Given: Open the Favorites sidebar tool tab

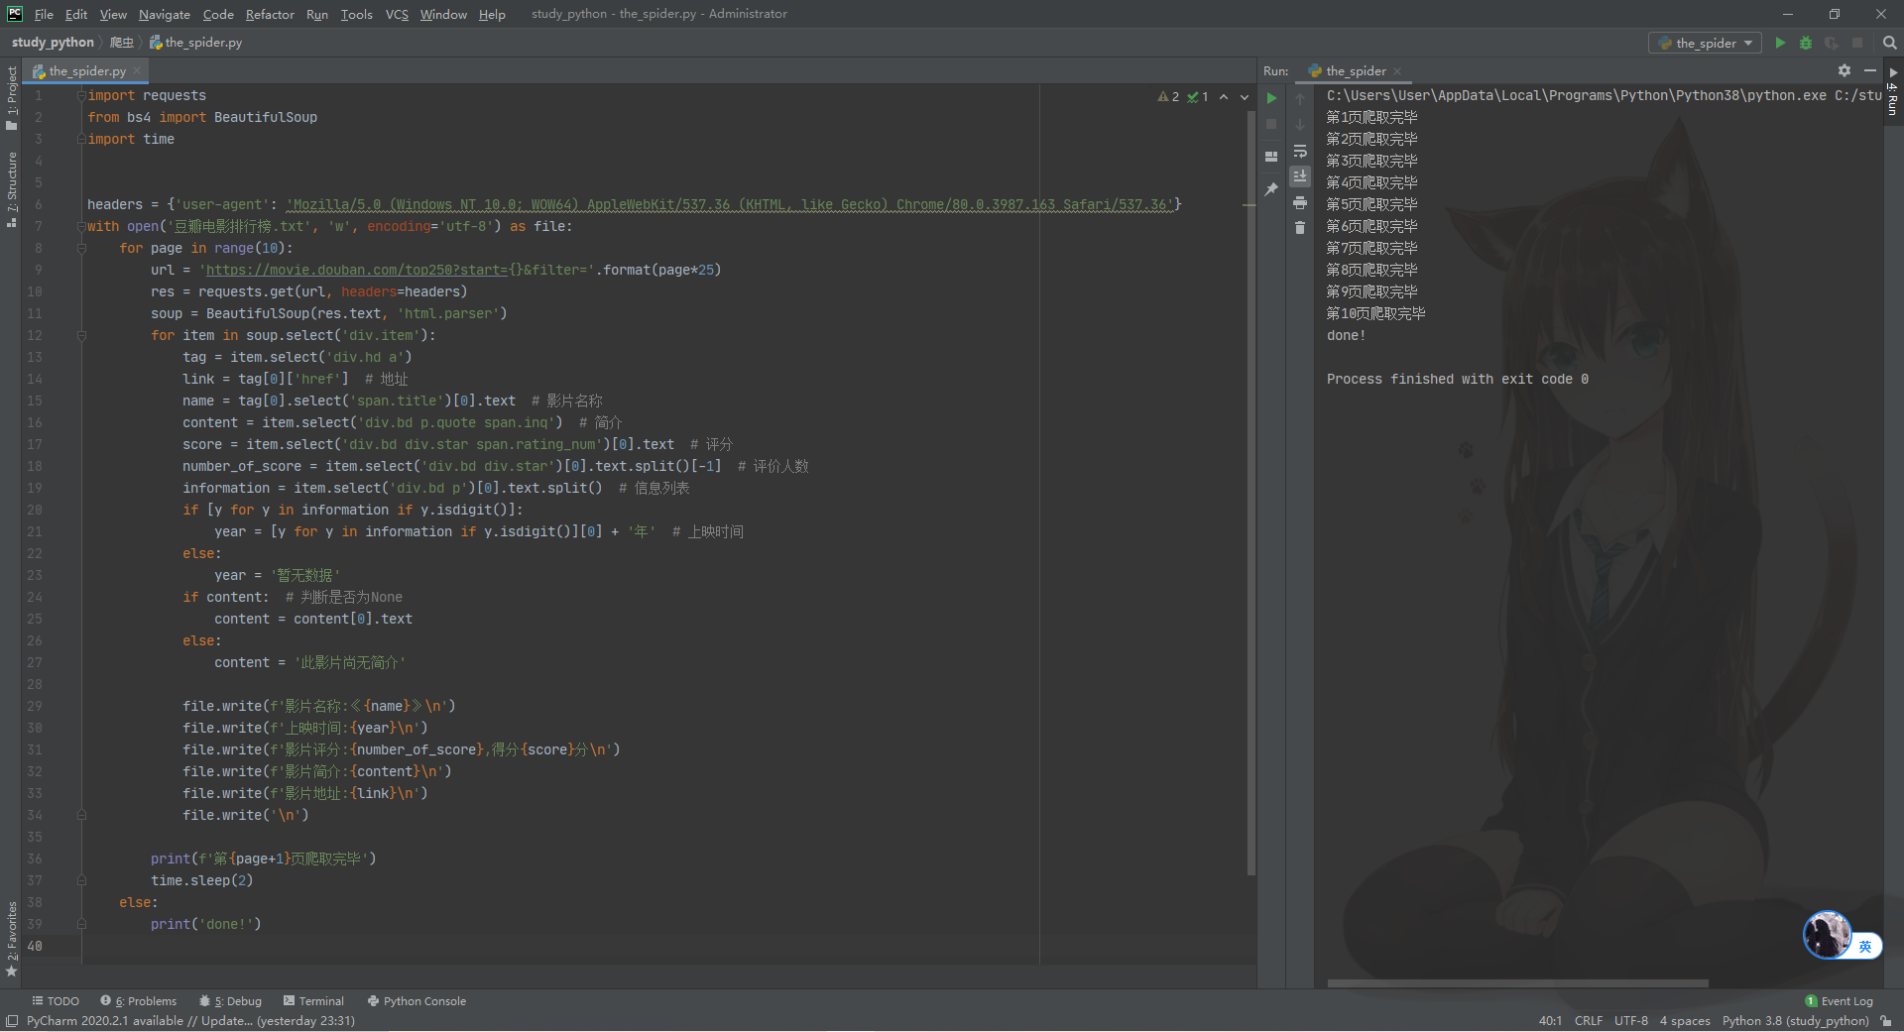Looking at the screenshot, I should 11,938.
